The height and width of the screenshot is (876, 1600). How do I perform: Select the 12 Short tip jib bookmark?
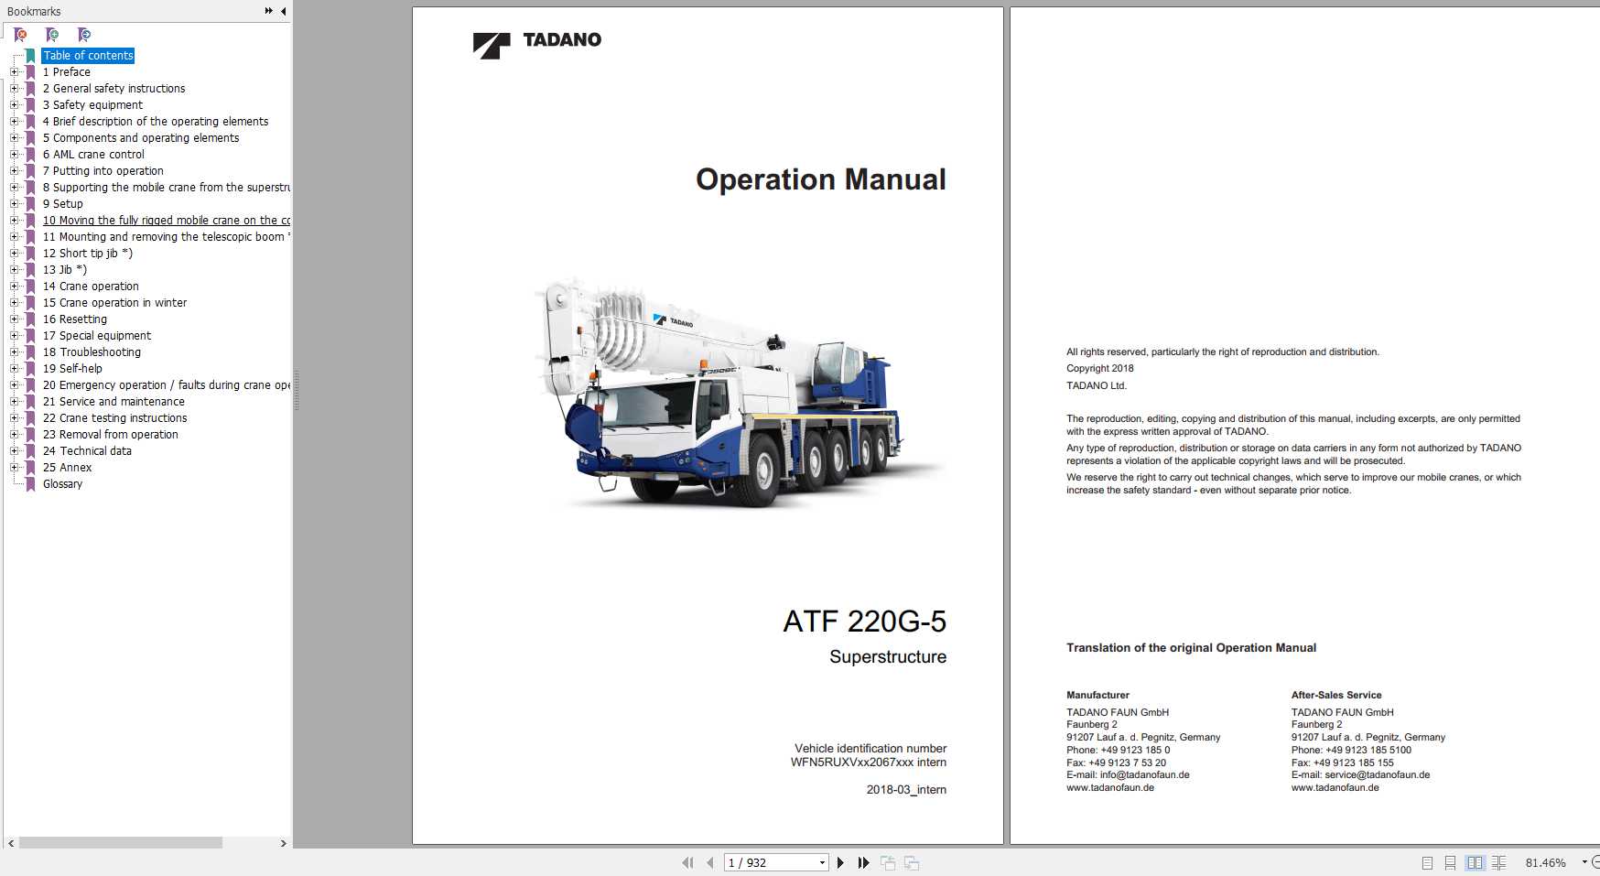tap(88, 254)
